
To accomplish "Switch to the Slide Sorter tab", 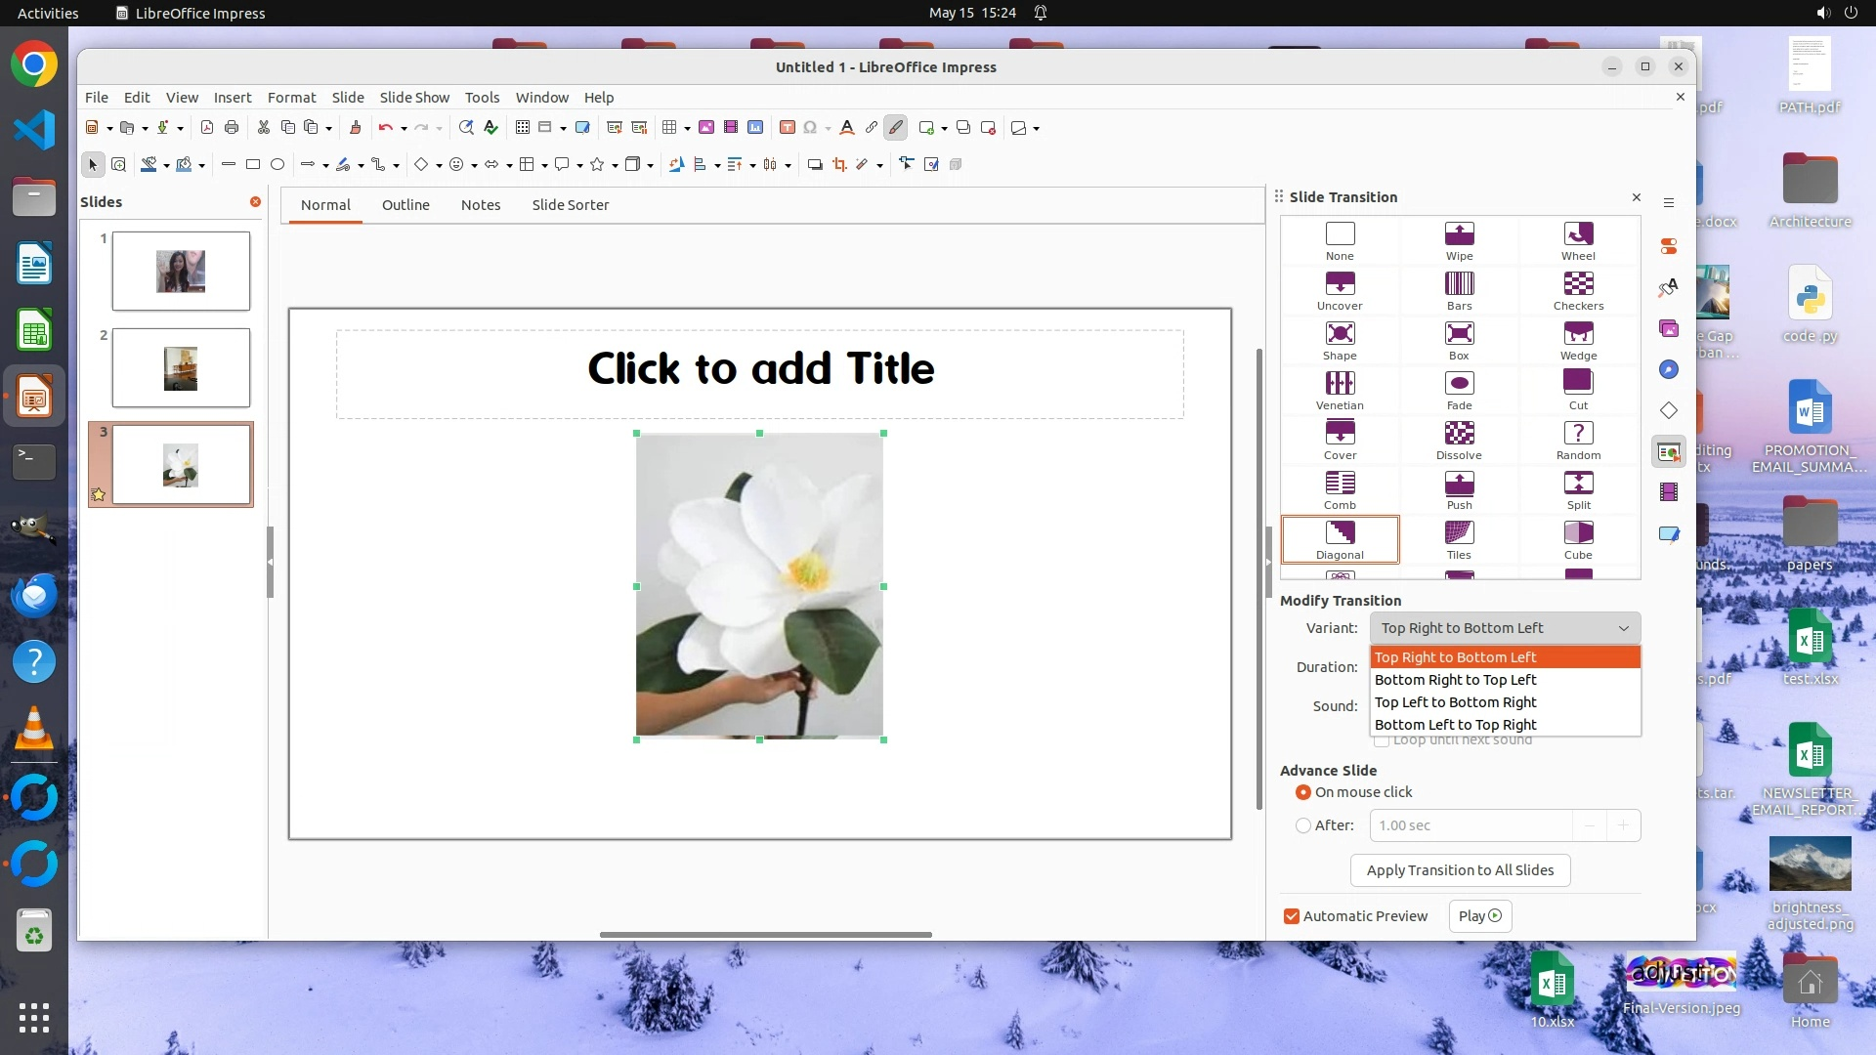I will pyautogui.click(x=570, y=205).
